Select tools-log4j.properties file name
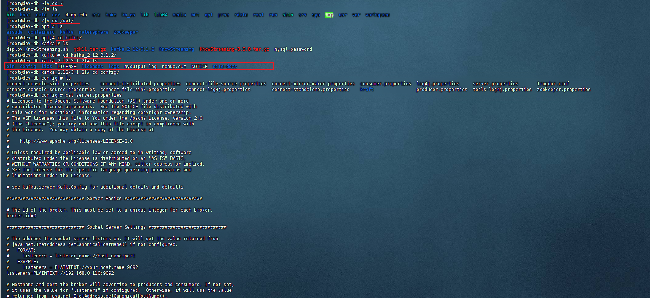The height and width of the screenshot is (298, 650). [502, 90]
